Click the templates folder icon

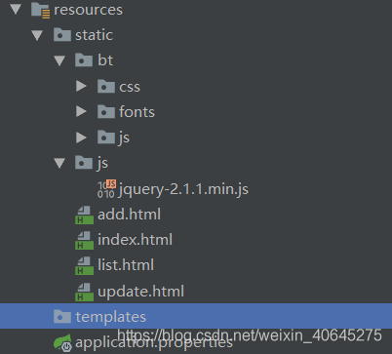pos(62,316)
